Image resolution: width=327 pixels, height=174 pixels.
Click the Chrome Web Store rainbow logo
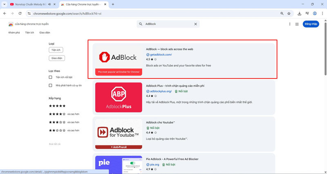click(11, 24)
